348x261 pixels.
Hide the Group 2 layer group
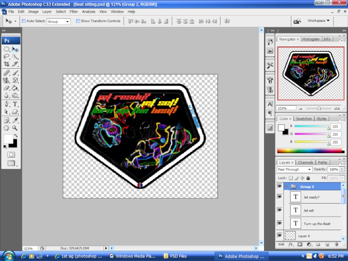tap(279, 186)
